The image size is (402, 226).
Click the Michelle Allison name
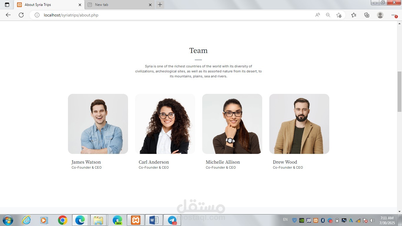pos(223,162)
